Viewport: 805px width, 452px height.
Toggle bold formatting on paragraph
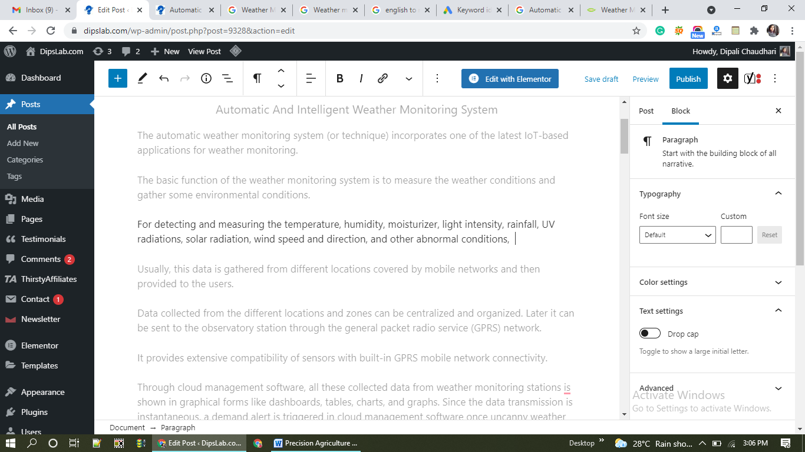click(x=339, y=78)
